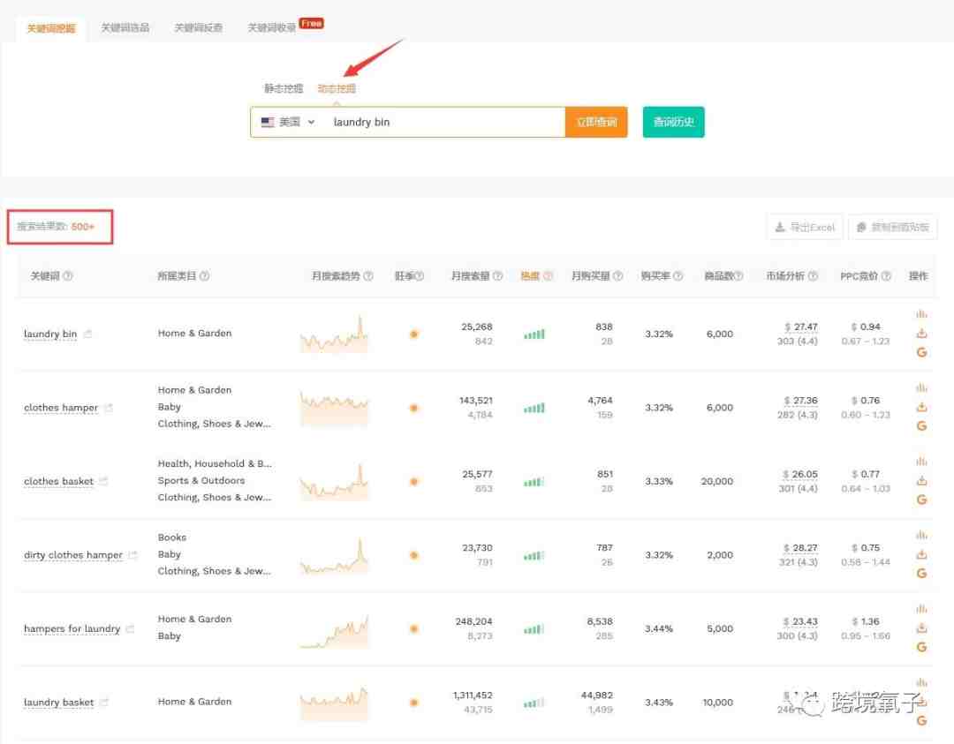Click the bar chart icon for dirty clothes hamper
This screenshot has height=744, width=954.
(x=921, y=535)
